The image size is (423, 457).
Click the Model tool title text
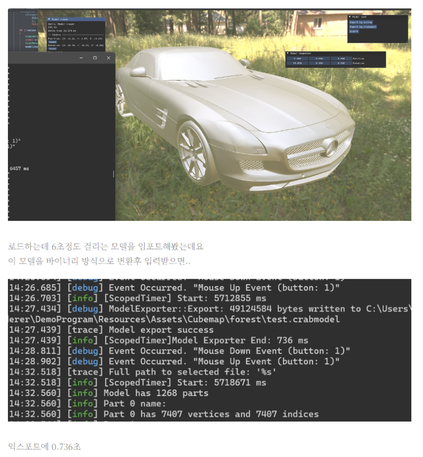[359, 17]
